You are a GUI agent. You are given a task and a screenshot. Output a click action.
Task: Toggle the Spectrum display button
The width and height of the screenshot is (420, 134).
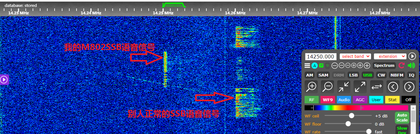(384, 66)
